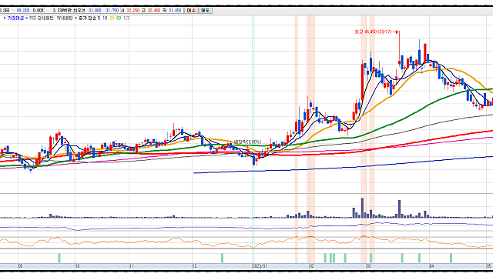Click the 약세패턴 legend entry
This screenshot has height=277, width=493.
tap(65, 18)
